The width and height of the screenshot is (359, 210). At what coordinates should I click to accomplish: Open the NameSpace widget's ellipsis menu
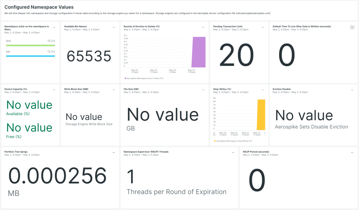[x=54, y=27]
